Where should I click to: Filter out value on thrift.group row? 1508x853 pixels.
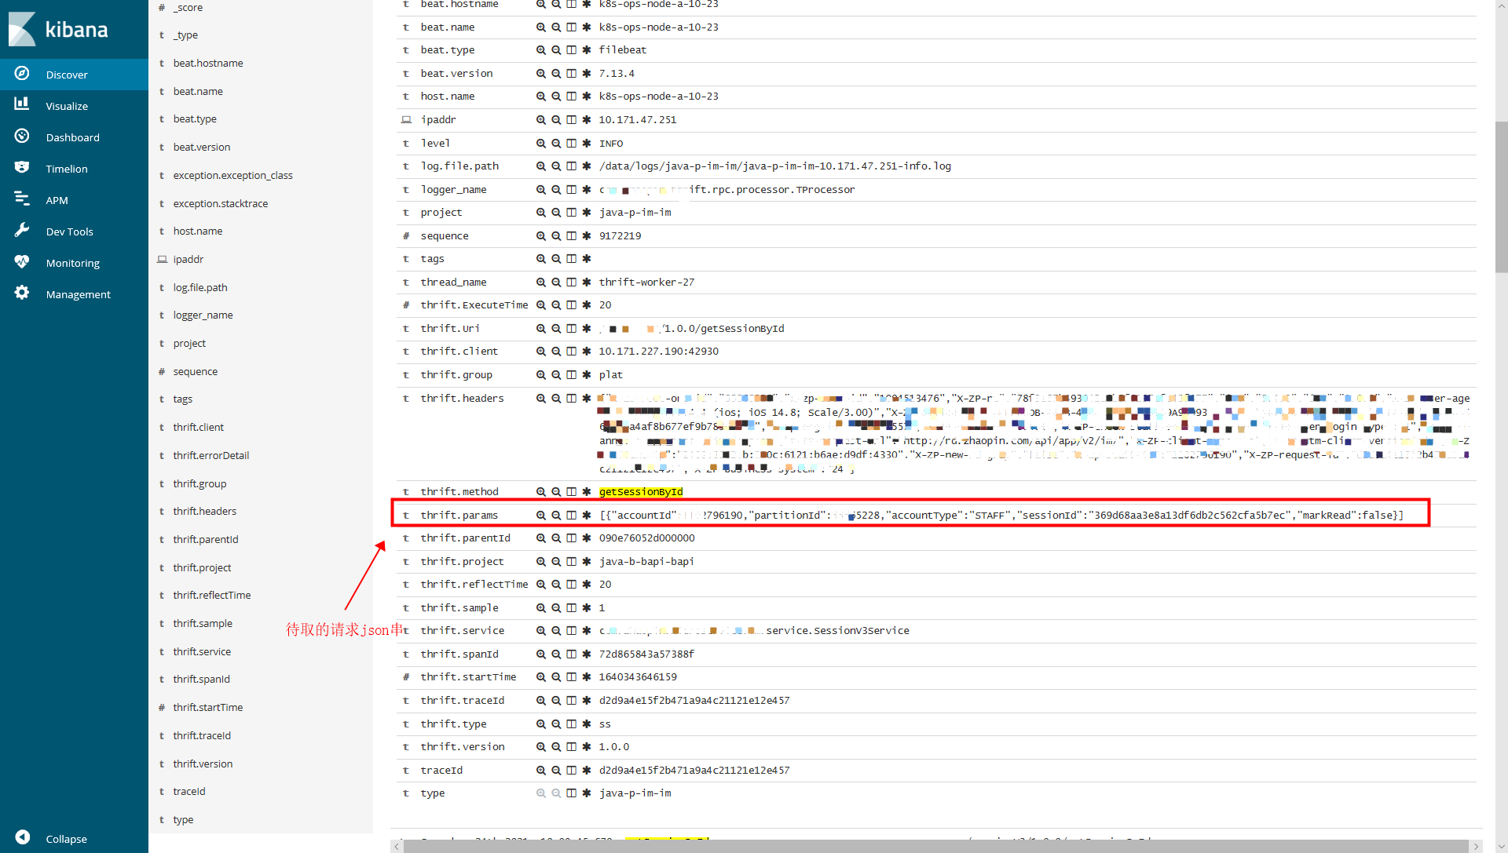pyautogui.click(x=556, y=375)
